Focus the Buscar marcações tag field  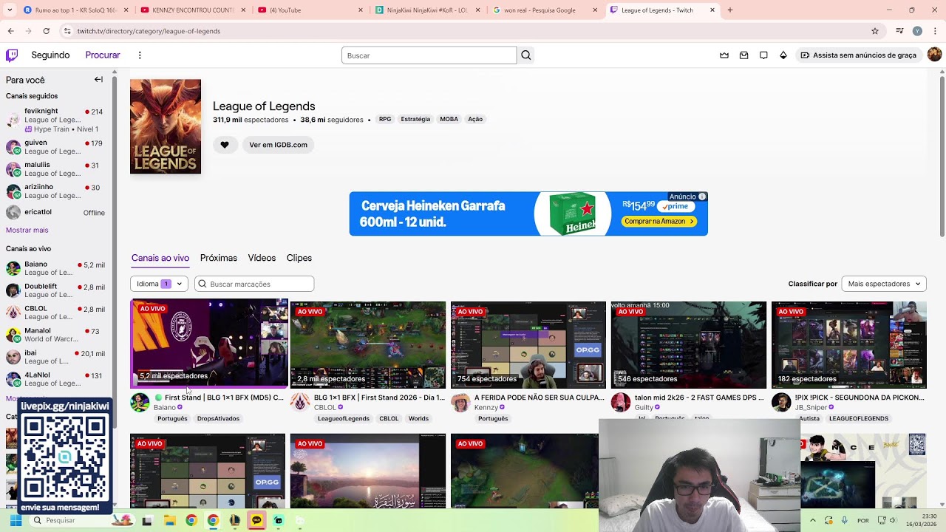pyautogui.click(x=254, y=284)
